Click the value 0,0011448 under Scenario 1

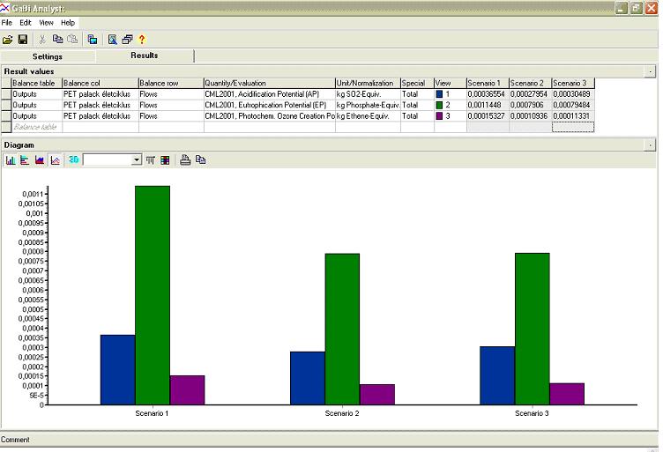[488, 105]
